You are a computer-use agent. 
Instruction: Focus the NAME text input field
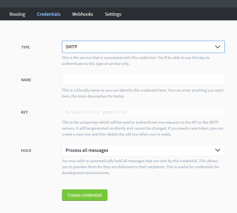tap(143, 79)
